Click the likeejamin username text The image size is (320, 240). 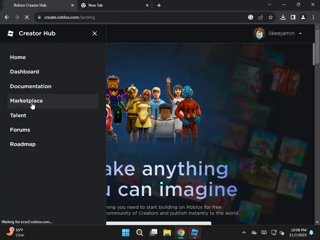[x=282, y=33]
